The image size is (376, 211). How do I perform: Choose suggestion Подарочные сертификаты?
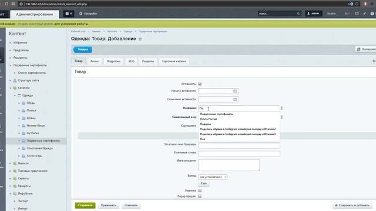tap(217, 114)
